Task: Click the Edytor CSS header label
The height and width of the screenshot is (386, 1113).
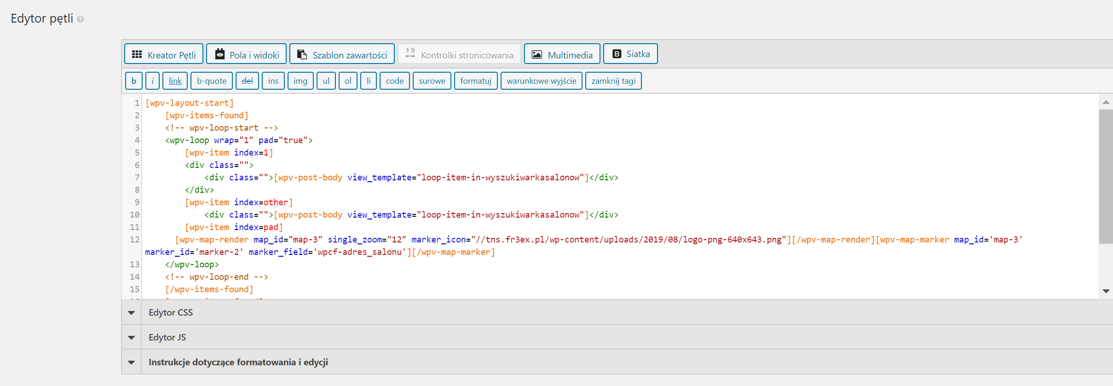Action: [171, 312]
